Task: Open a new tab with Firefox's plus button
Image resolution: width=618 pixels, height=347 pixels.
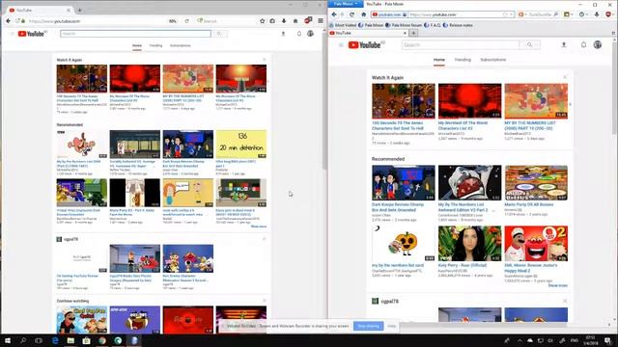Action: click(x=79, y=10)
